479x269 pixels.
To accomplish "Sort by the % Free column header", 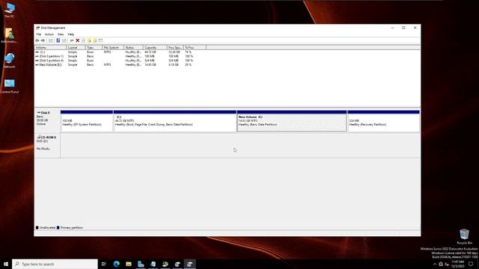I will 195,48.
